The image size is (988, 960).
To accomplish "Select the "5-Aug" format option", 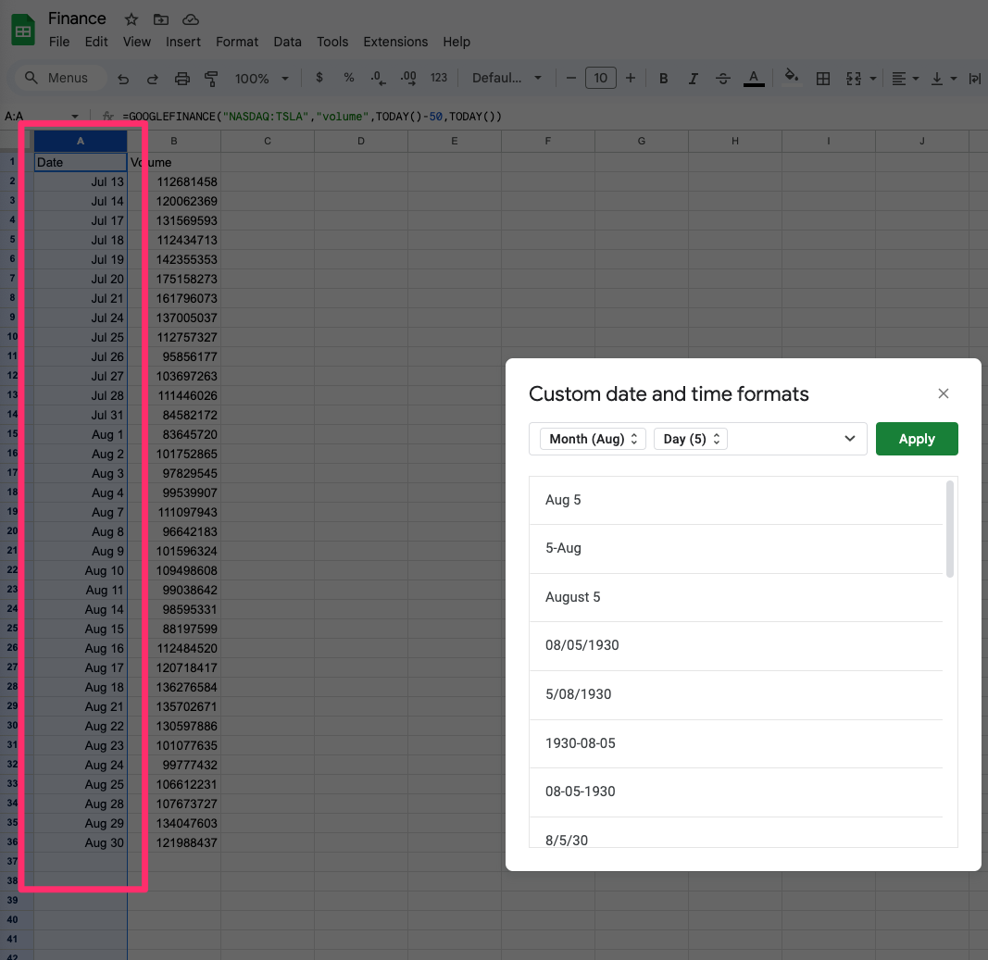I will pyautogui.click(x=736, y=548).
